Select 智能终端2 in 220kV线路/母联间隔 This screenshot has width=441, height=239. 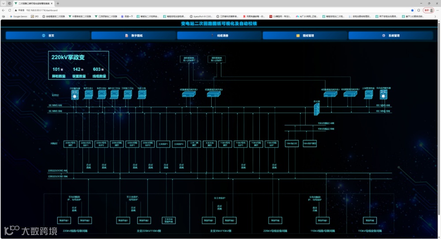(85, 221)
